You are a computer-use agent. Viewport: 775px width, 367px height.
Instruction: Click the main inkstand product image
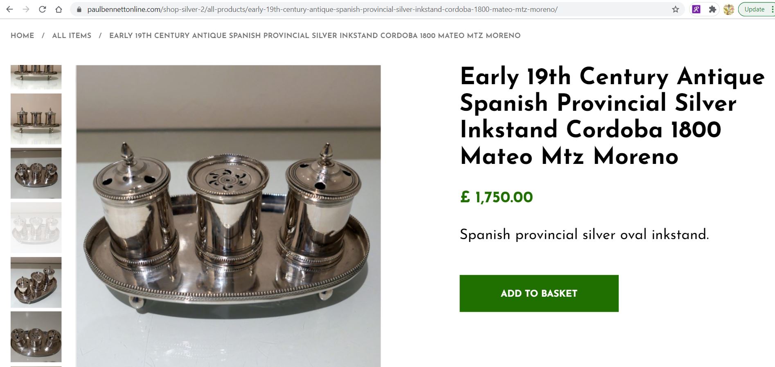(x=228, y=216)
